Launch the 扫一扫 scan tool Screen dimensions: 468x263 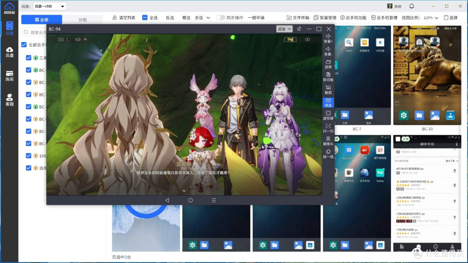[328, 128]
